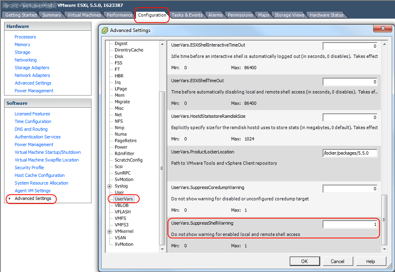Expand the VMkernel tree node
The width and height of the screenshot is (395, 272).
pos(109,232)
